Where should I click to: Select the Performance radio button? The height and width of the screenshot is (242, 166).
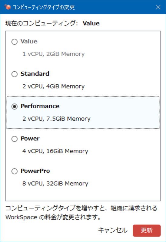click(x=15, y=106)
